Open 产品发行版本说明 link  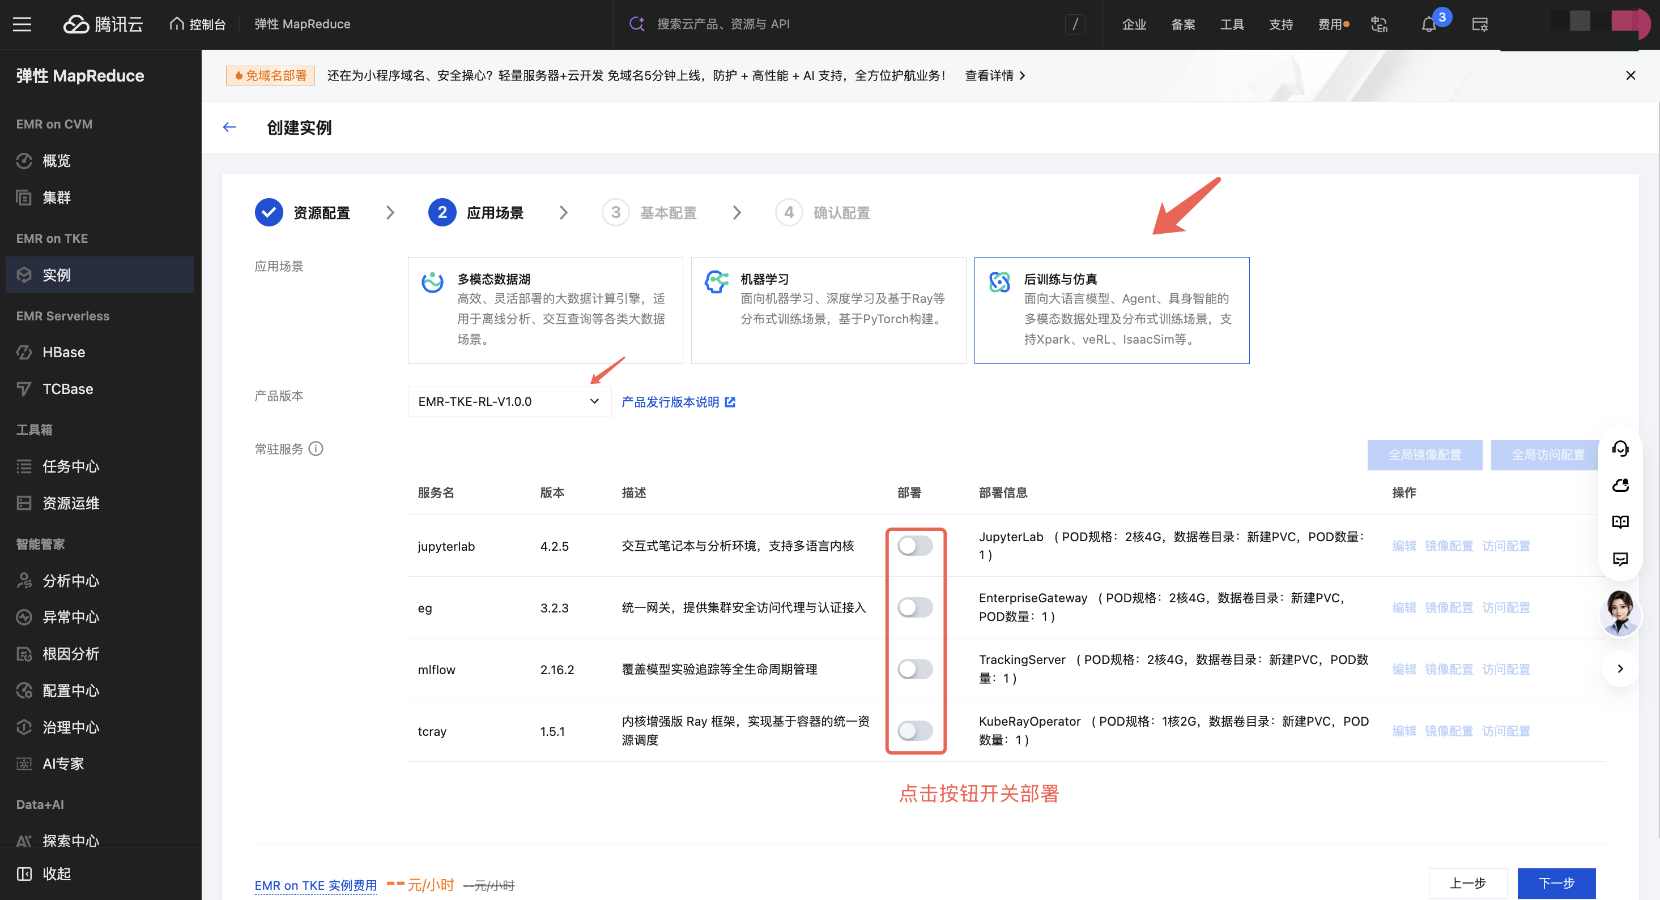coord(670,402)
